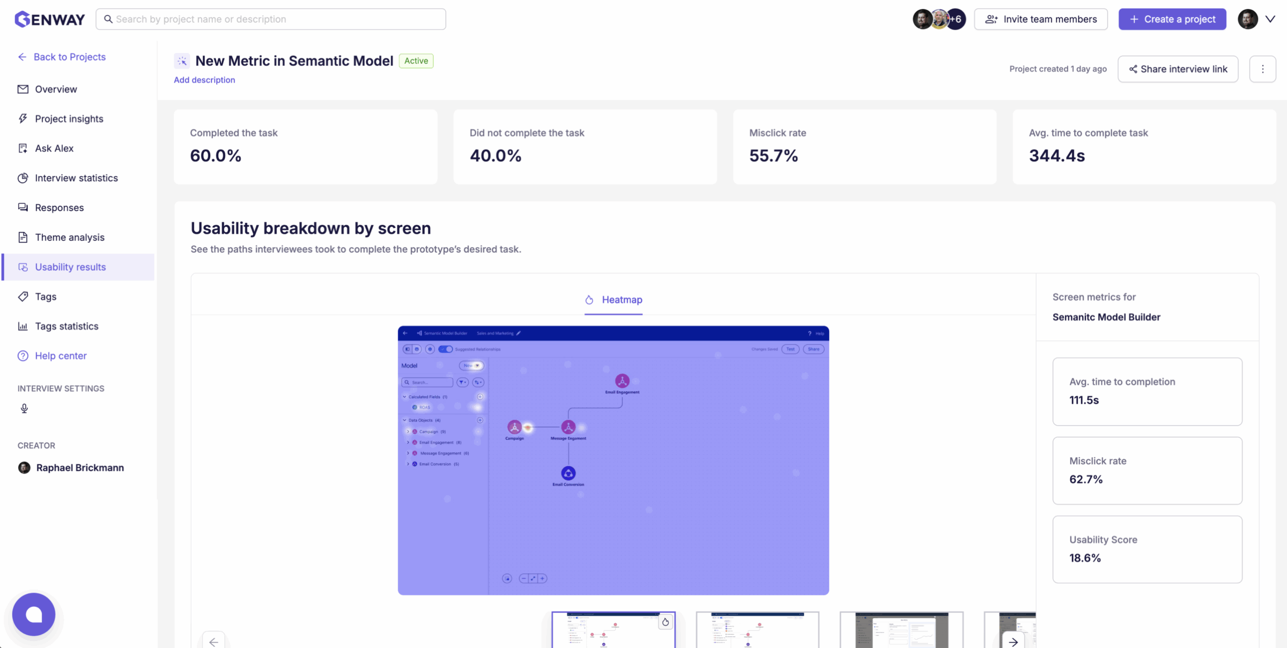Image resolution: width=1287 pixels, height=648 pixels.
Task: Select the third screen thumbnail with dialog
Action: point(901,630)
